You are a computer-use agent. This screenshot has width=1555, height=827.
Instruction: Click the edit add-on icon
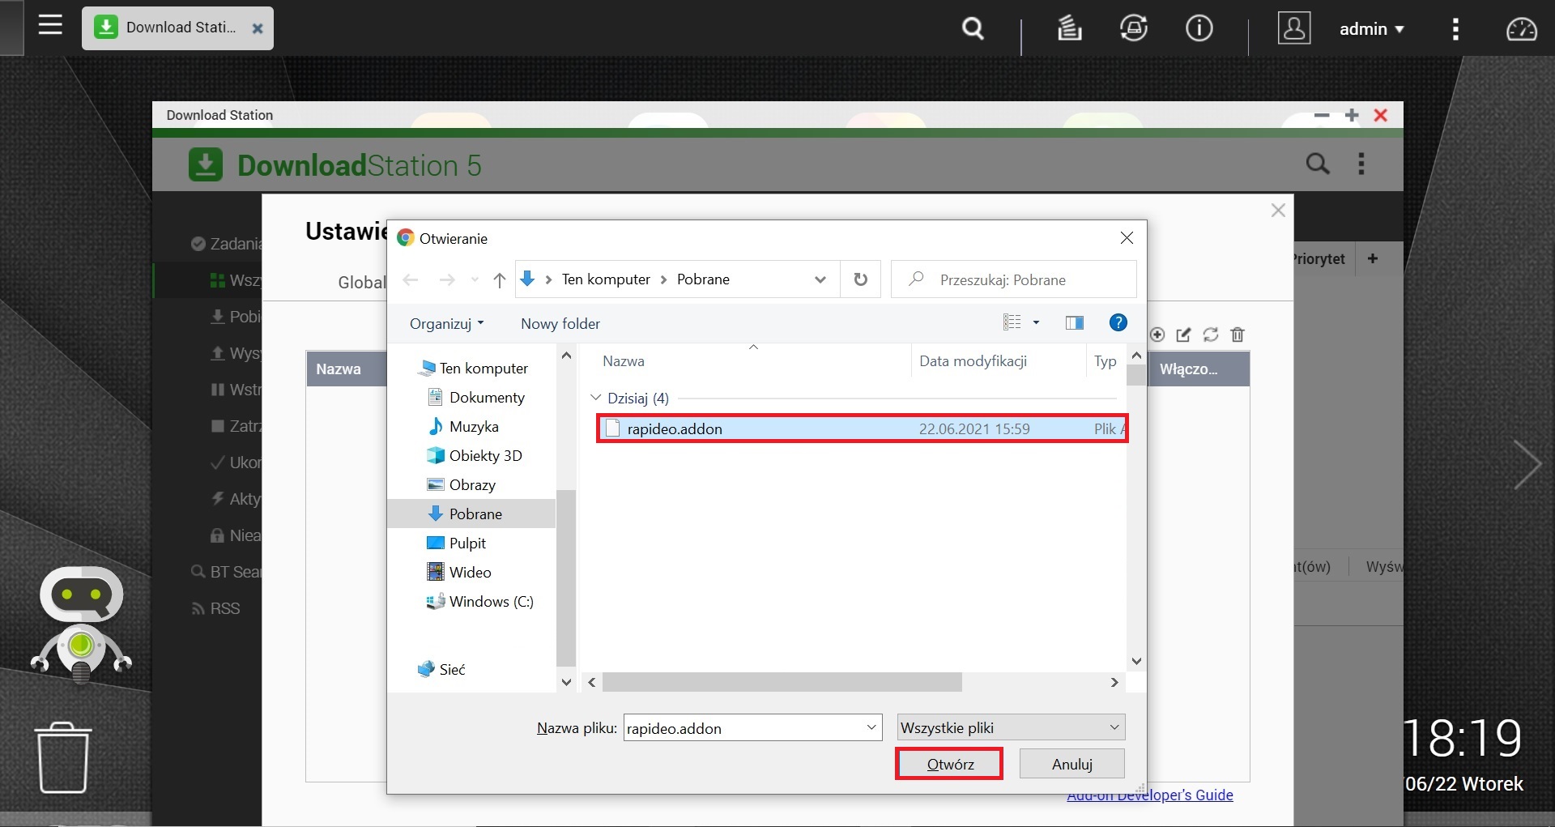tap(1183, 335)
